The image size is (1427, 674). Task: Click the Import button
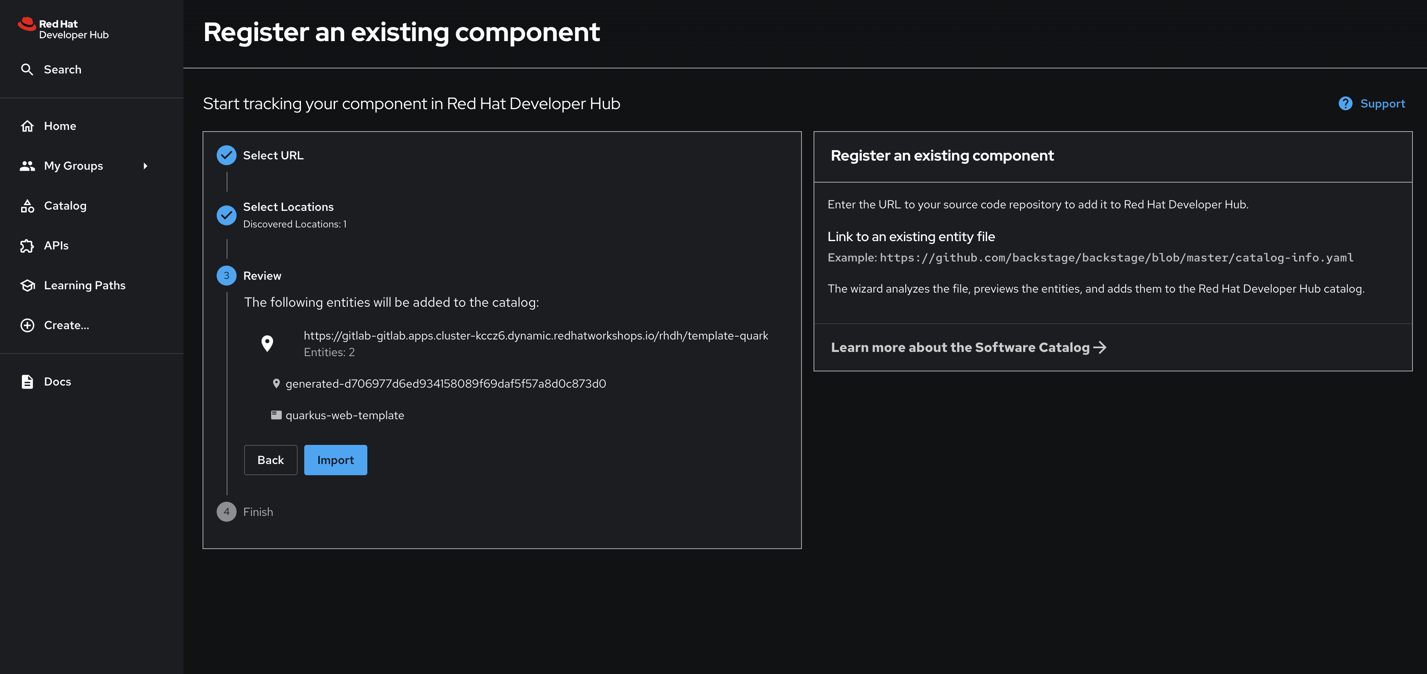(335, 460)
